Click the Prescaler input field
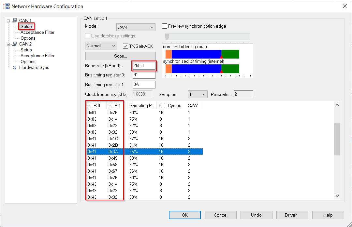 pos(243,94)
